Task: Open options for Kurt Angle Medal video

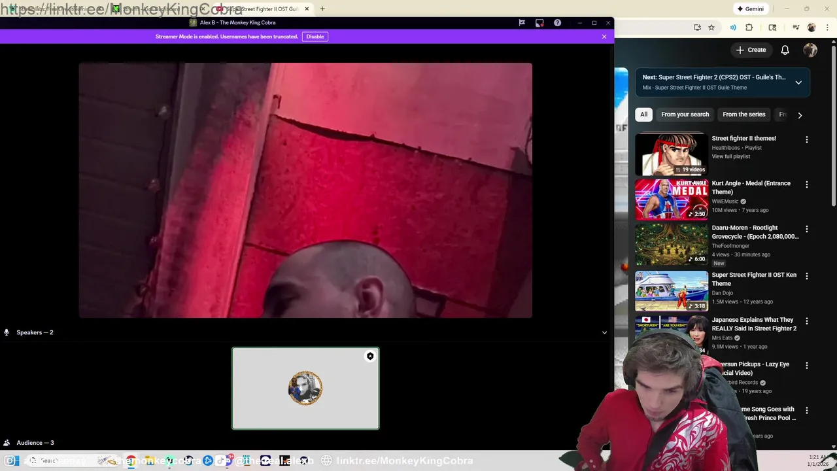Action: click(x=806, y=185)
